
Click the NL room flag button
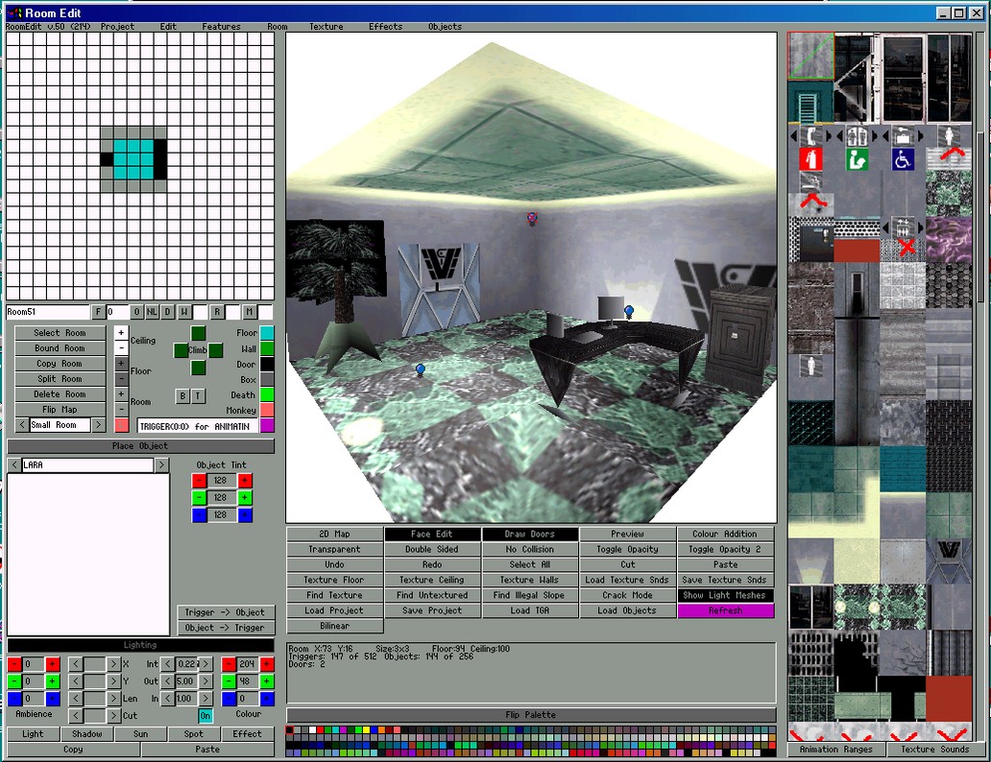pos(153,312)
